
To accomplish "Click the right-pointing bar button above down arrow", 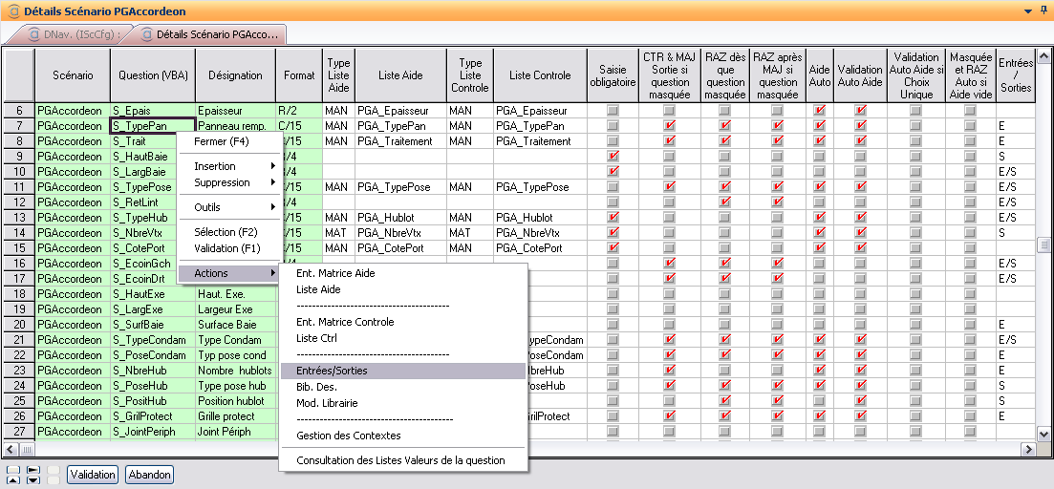I will pyautogui.click(x=32, y=470).
